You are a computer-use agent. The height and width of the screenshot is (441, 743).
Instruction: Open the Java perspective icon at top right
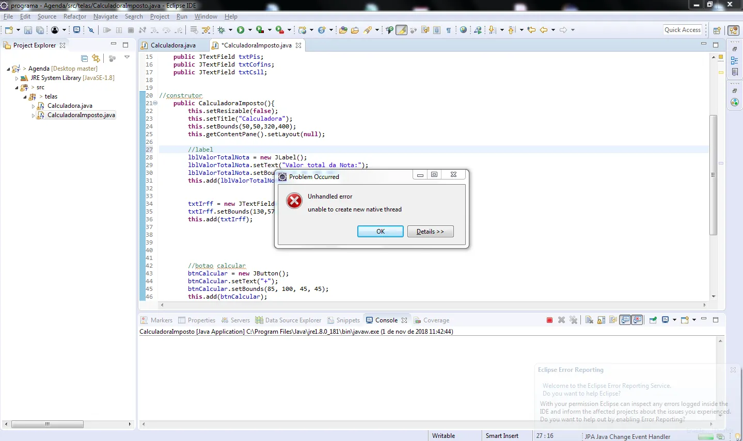click(733, 30)
